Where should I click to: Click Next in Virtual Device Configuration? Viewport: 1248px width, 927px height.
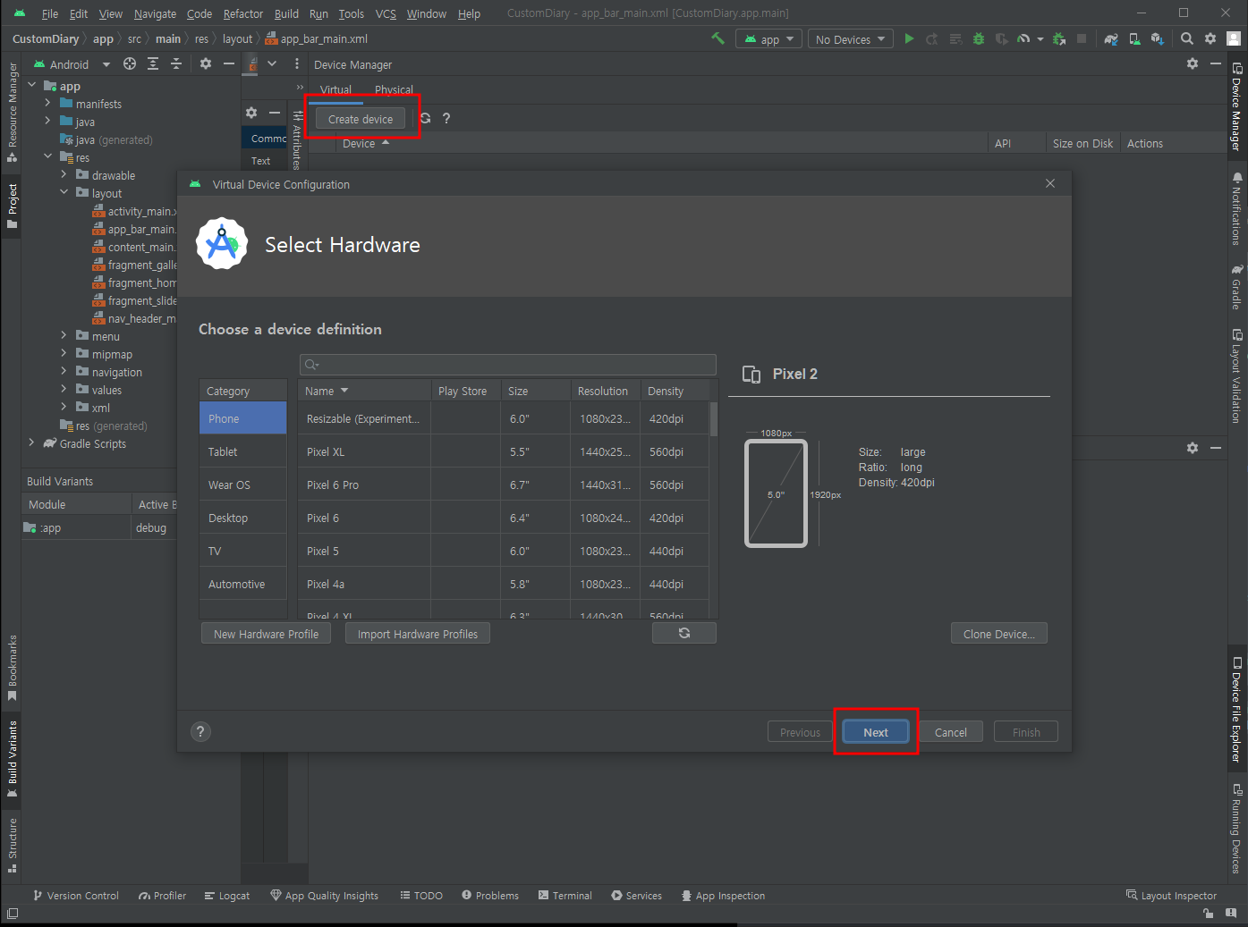pyautogui.click(x=876, y=732)
